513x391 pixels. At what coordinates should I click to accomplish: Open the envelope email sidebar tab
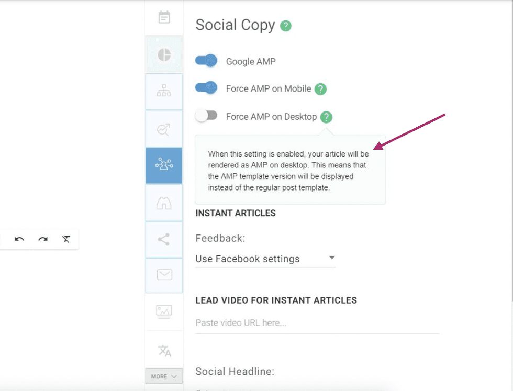point(164,275)
